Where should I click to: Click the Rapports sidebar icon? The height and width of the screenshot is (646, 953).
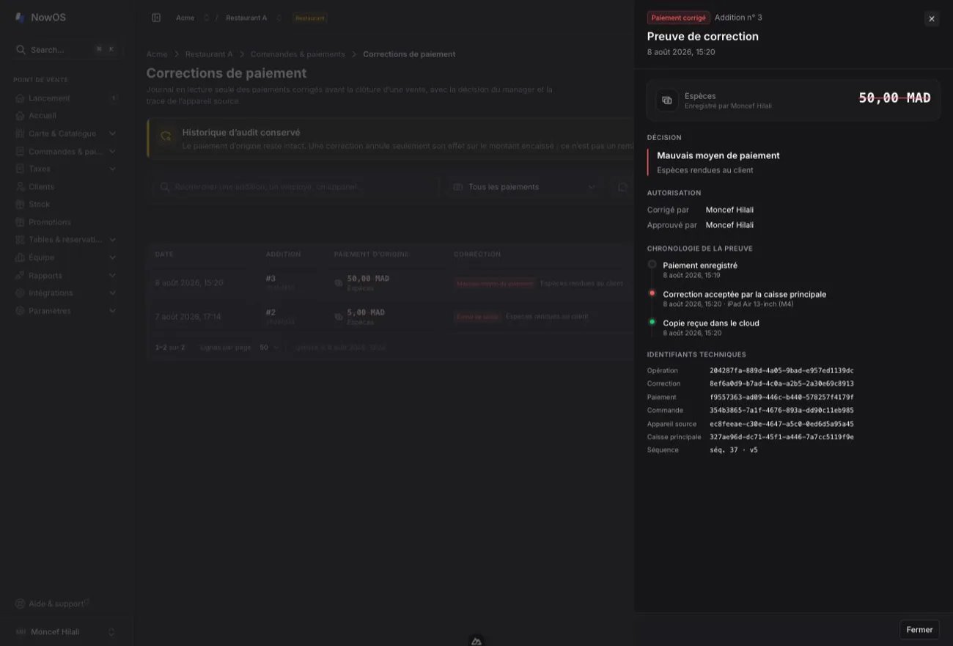click(21, 276)
